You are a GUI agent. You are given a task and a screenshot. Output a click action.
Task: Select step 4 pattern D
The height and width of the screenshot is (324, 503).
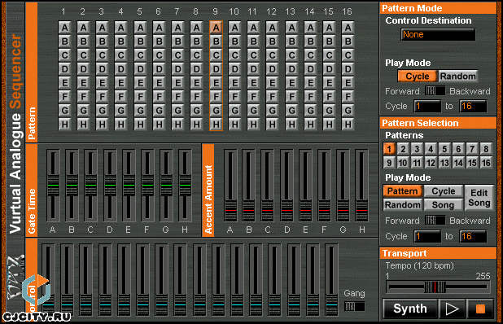[121, 69]
